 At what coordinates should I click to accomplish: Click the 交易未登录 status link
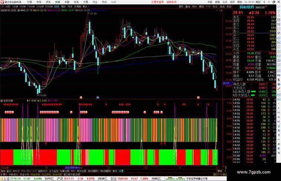tap(157, 2)
